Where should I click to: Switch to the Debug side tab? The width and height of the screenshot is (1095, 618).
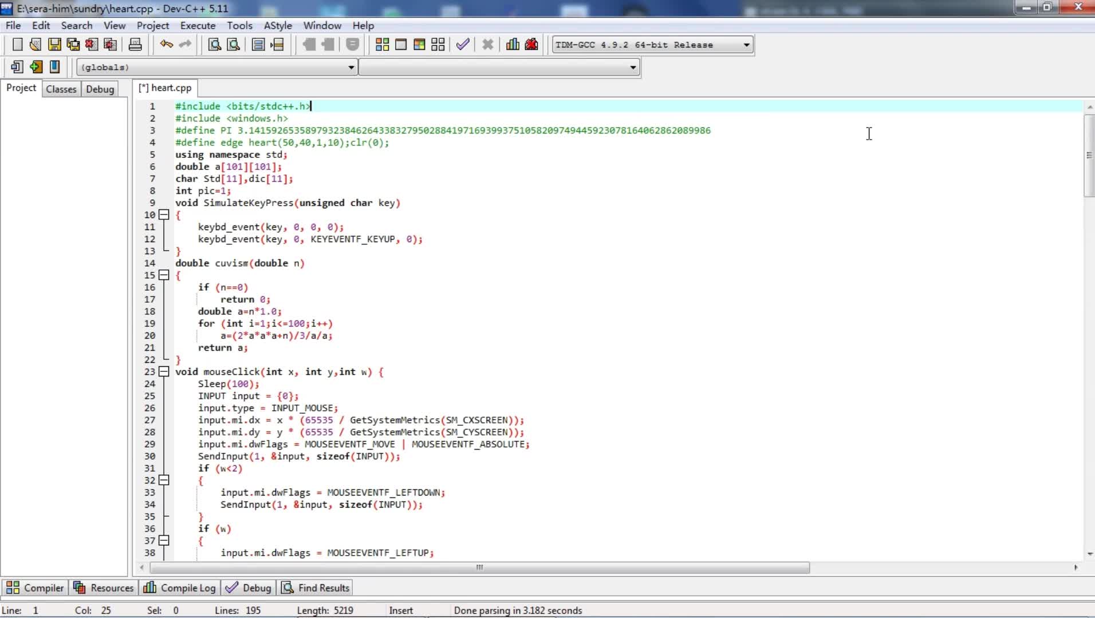(100, 89)
